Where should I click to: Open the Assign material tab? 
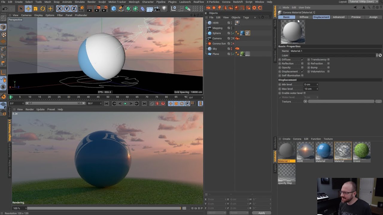(x=373, y=17)
